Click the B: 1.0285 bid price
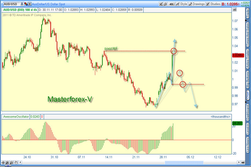Viewport: 251px width, 167px height. (x=231, y=4)
